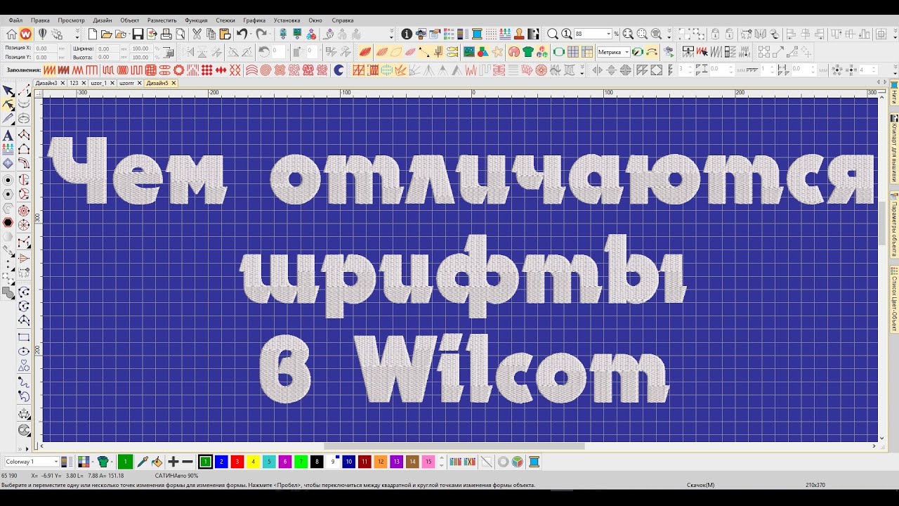Open the Стежки menu
The width and height of the screenshot is (899, 506).
225,20
